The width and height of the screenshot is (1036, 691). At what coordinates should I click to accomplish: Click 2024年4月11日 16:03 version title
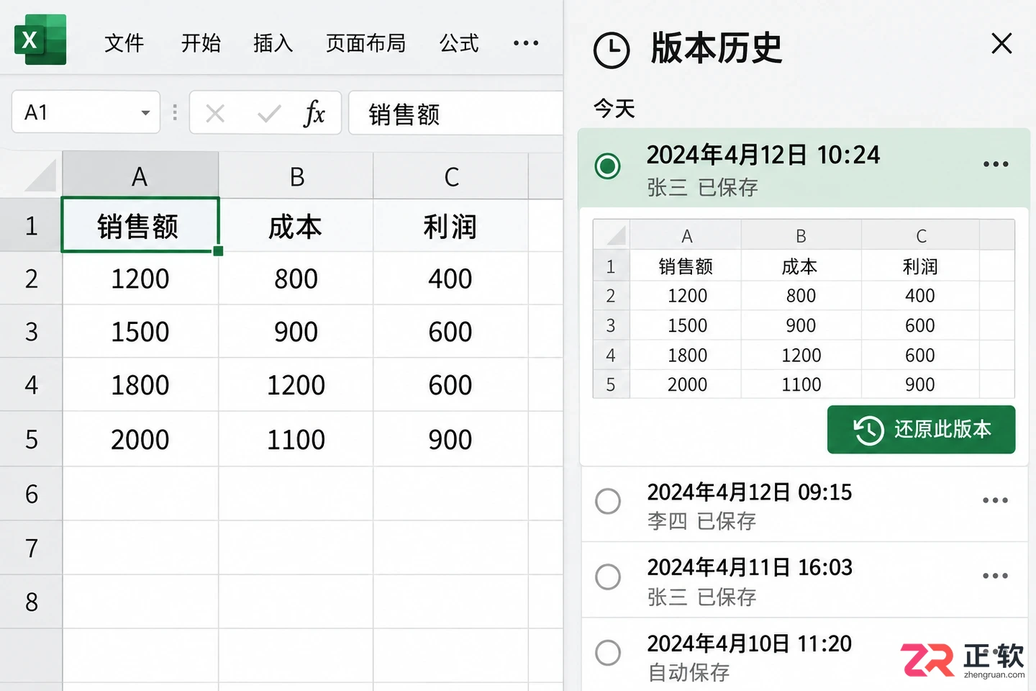(x=749, y=568)
